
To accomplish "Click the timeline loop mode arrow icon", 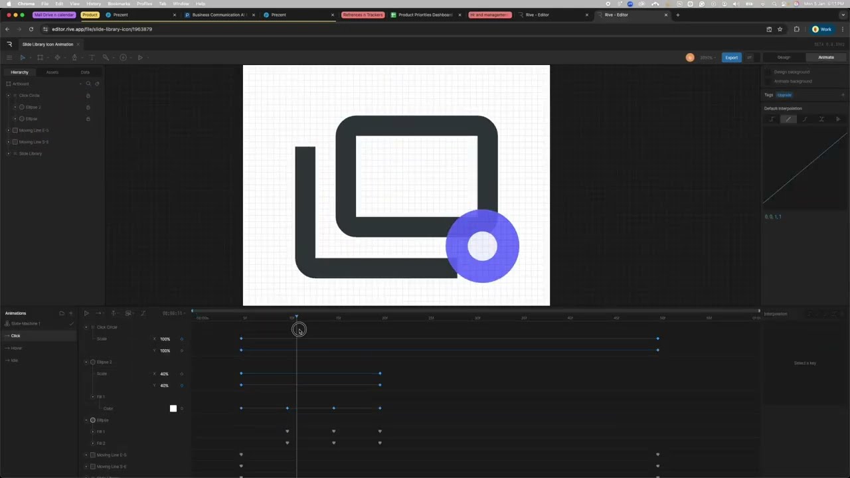I will [x=98, y=313].
